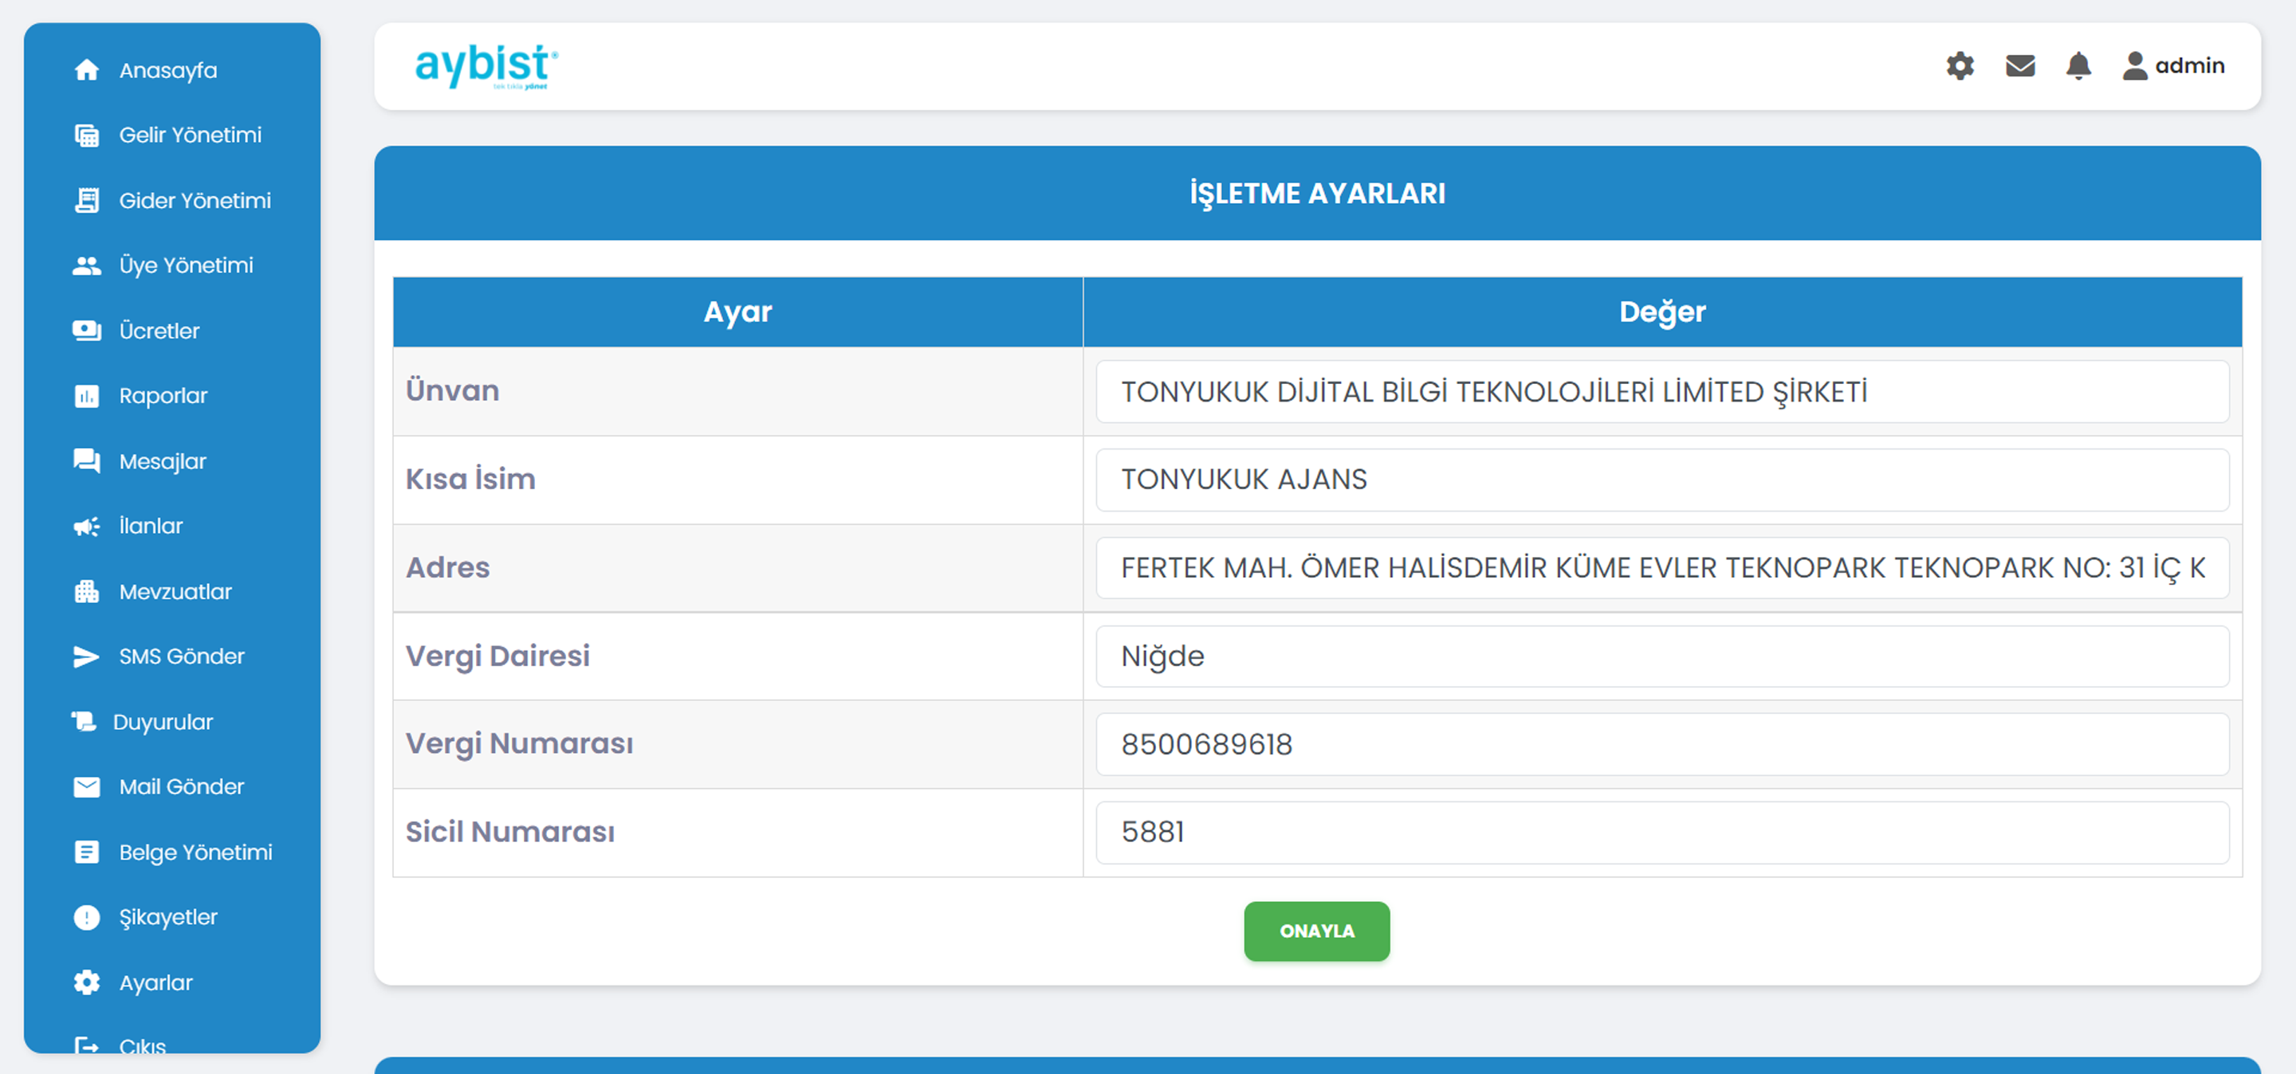Viewport: 2296px width, 1074px height.
Task: Open the Ücretler sidebar link
Action: [159, 331]
